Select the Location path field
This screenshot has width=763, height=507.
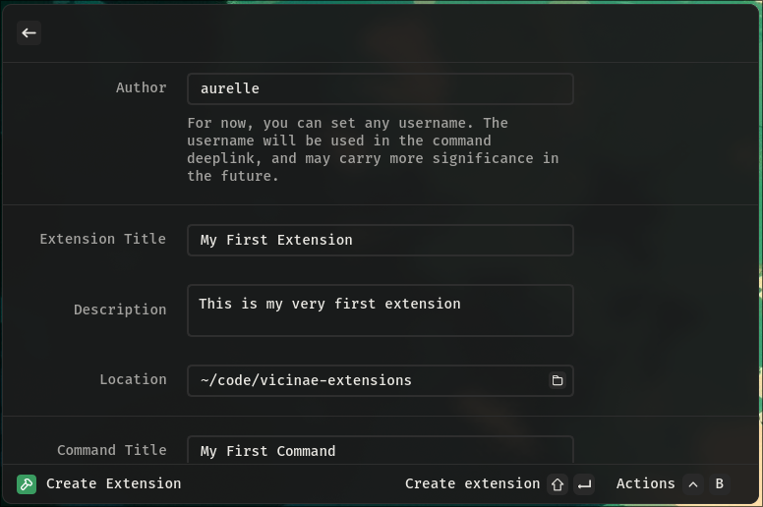coord(381,380)
